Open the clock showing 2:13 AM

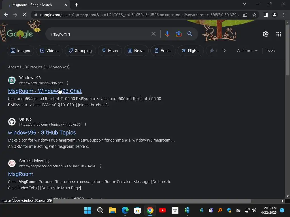269,210
